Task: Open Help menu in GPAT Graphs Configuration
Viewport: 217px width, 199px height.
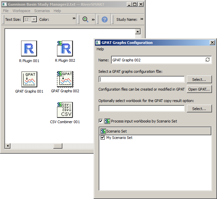Action: pos(100,49)
